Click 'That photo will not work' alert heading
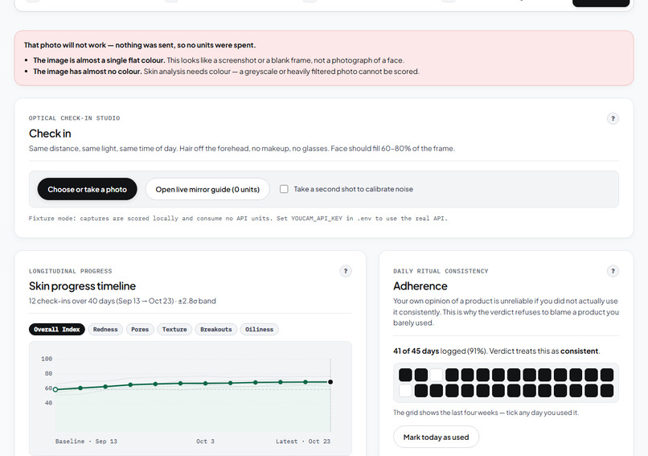Image resolution: width=648 pixels, height=456 pixels. [140, 45]
